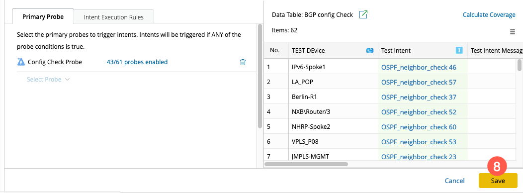
Task: Open BGP config Check data table in a new window
Action: point(363,15)
